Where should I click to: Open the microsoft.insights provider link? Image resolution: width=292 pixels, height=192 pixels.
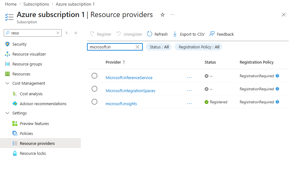click(121, 104)
